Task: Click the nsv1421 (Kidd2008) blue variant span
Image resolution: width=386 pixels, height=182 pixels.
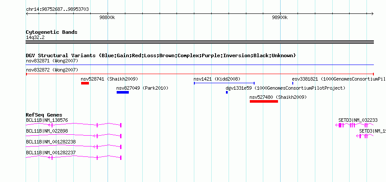Action: tap(224, 83)
